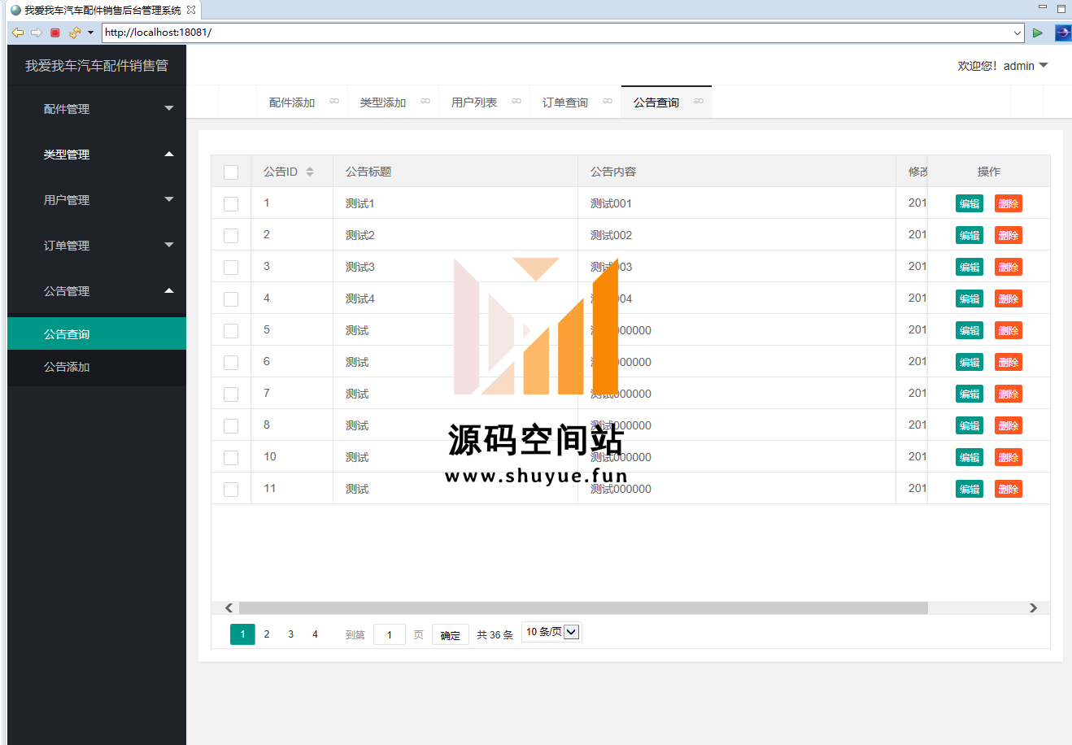
Task: Click the green go arrow icon
Action: 1038,33
